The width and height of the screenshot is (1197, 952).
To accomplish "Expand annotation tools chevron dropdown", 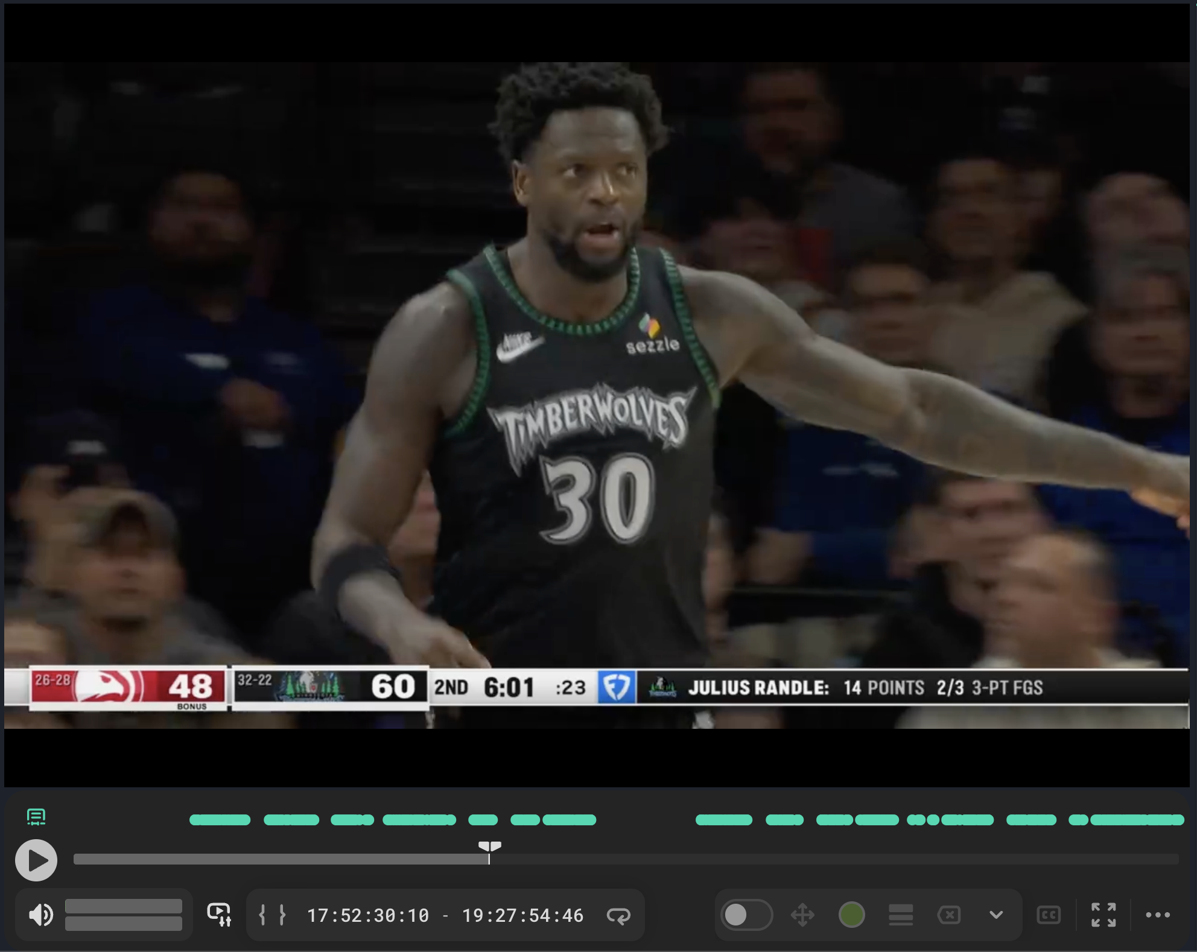I will pos(996,915).
